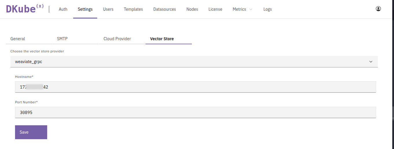Image resolution: width=394 pixels, height=149 pixels.
Task: Switch to the SMTP tab
Action: (x=62, y=39)
